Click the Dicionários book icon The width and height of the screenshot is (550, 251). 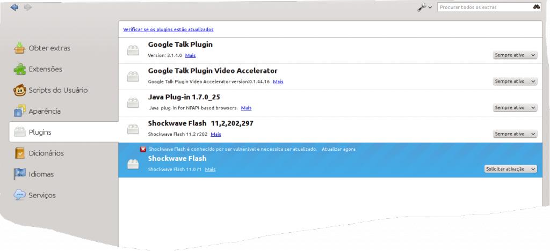[x=20, y=153]
